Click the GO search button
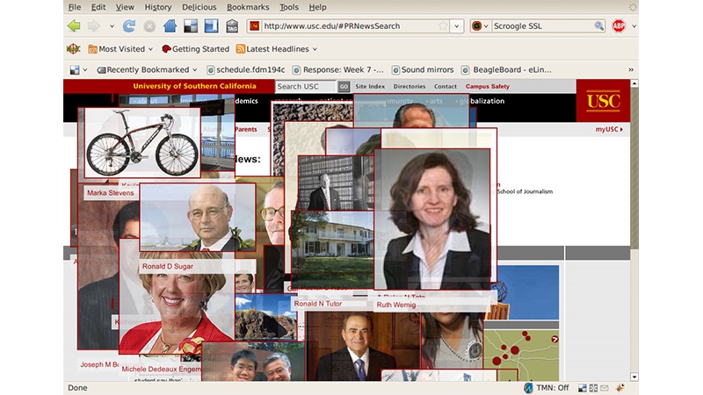Viewport: 703px width, 395px height. 344,86
